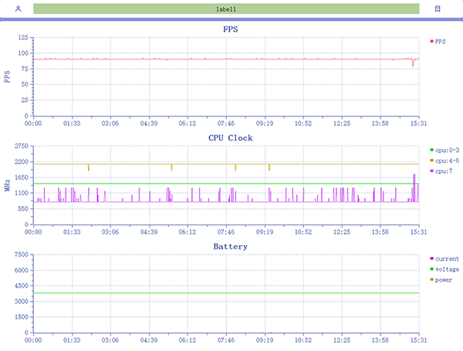Click the 07:46 tick on FPS chart axis
The width and height of the screenshot is (463, 351).
226,123
